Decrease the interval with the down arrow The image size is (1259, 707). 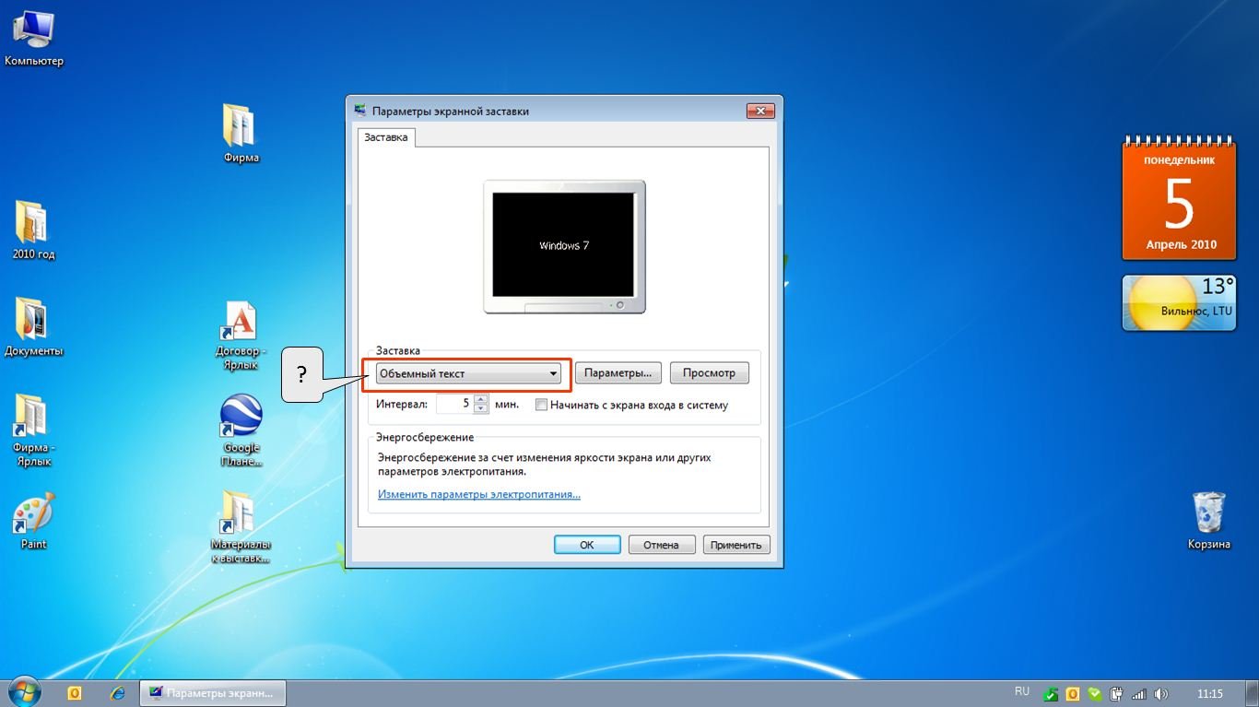coord(481,408)
